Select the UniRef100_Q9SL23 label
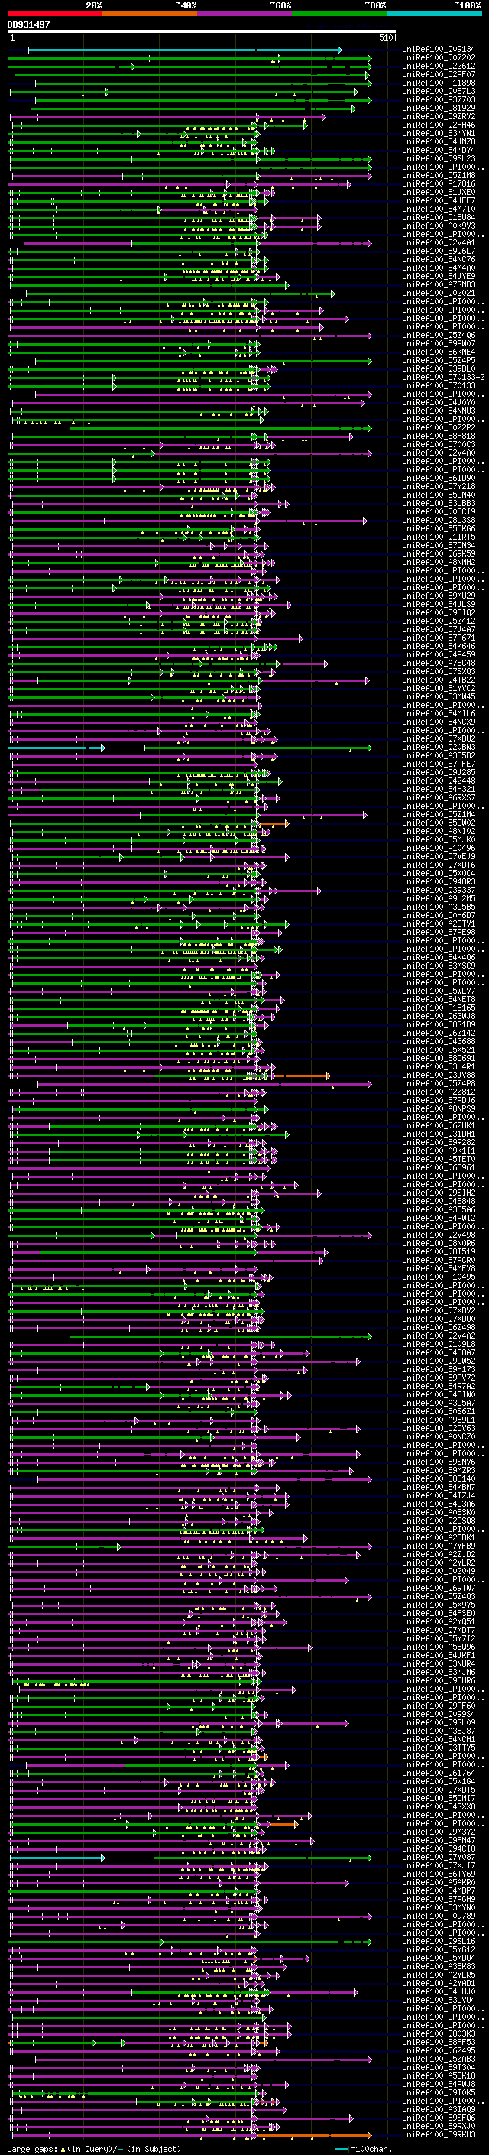Viewport: 489px width, 2155px height. [438, 159]
